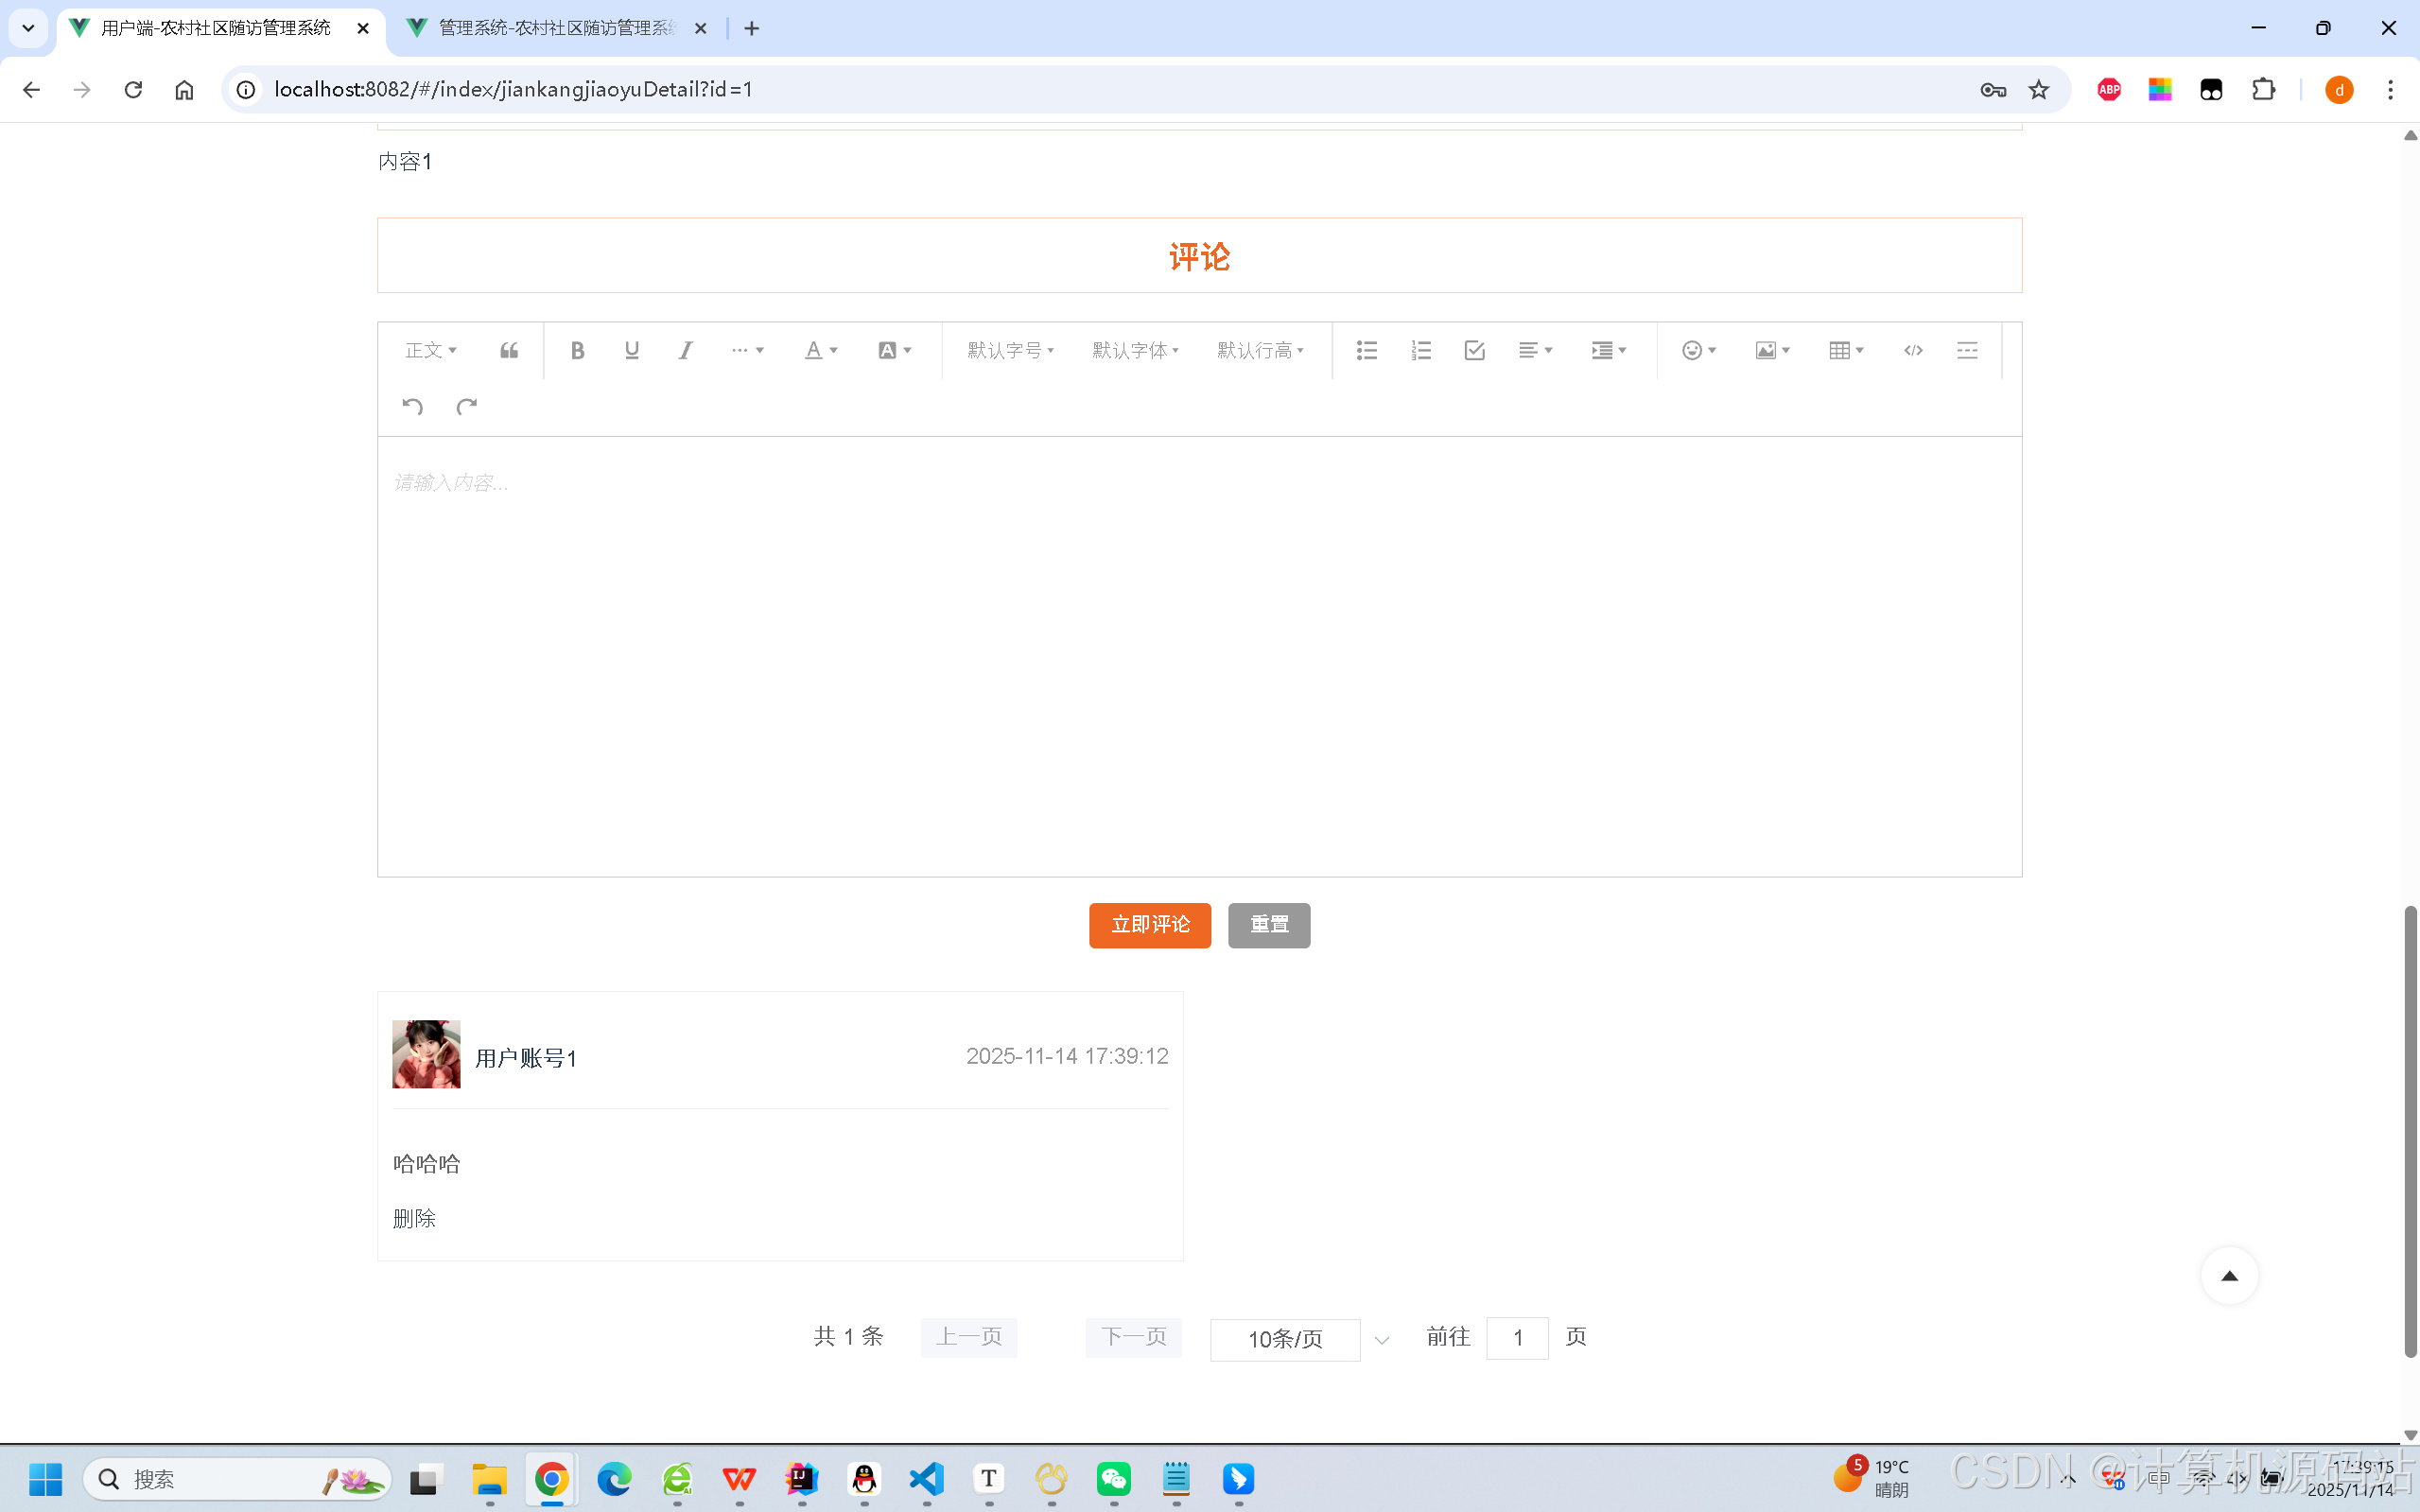Open the more text styles menu
This screenshot has width=2420, height=1512.
pyautogui.click(x=747, y=350)
